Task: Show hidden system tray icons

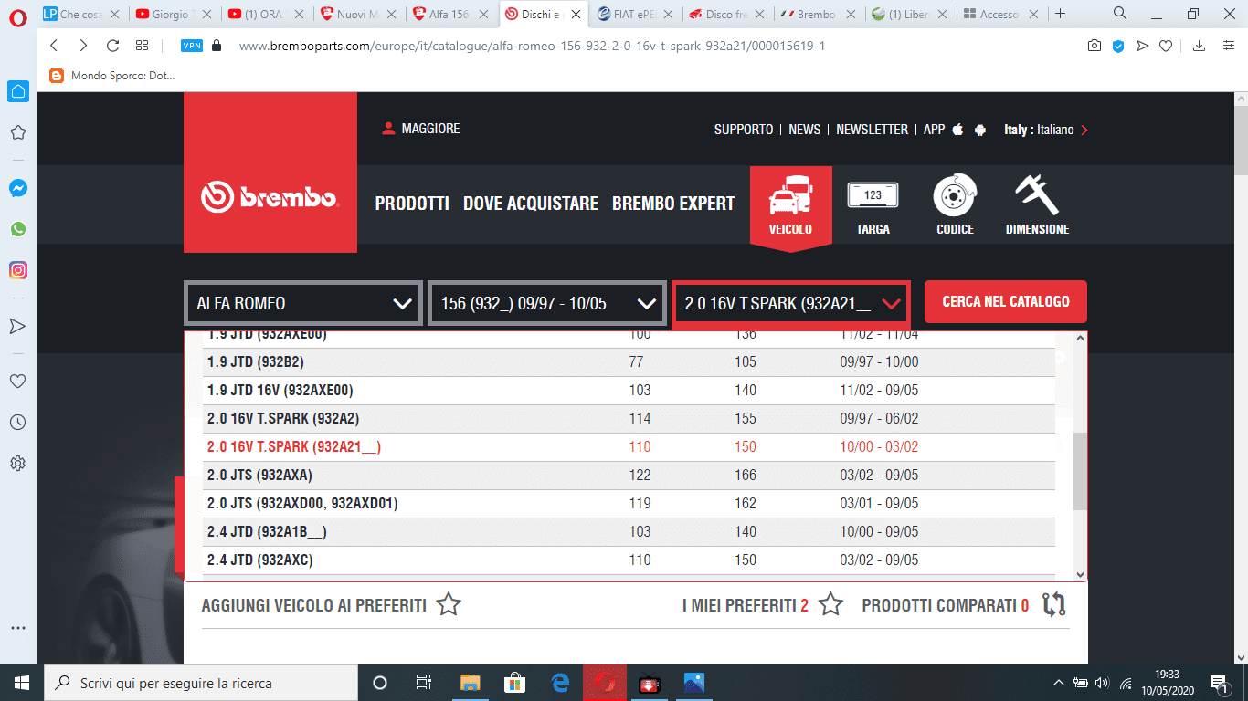Action: pos(1058,683)
